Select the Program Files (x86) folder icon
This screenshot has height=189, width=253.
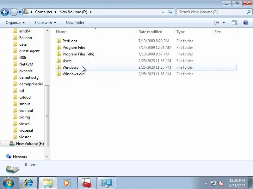pos(59,54)
